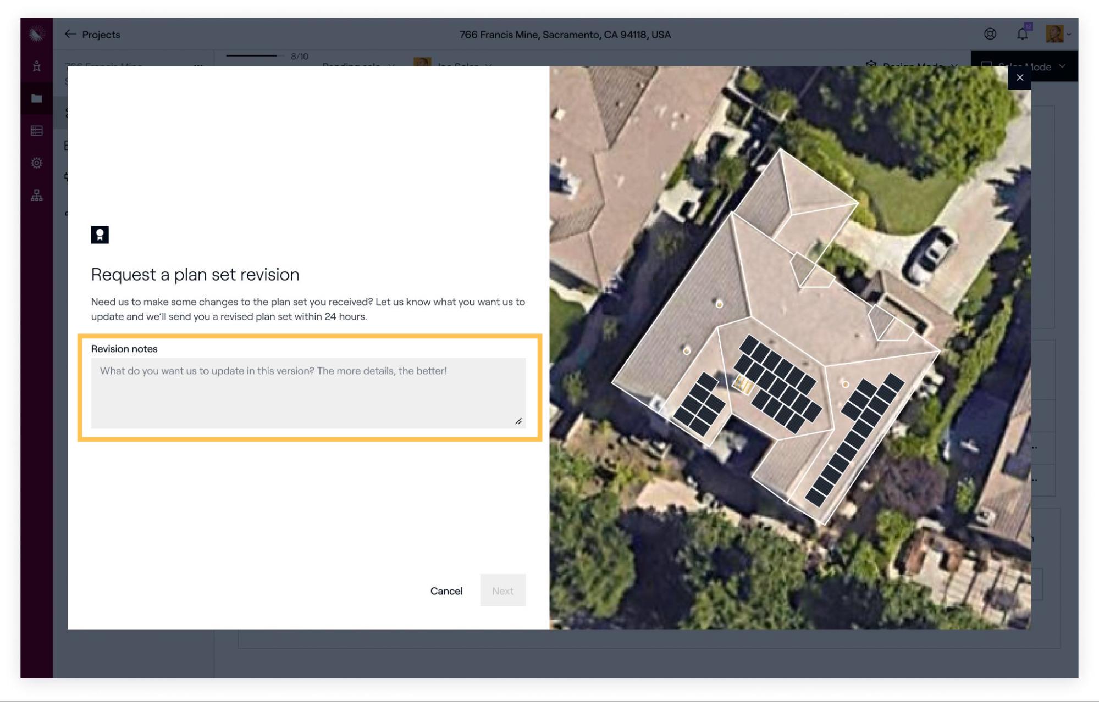Open the leads person icon in the sidebar
Viewport: 1099px width, 702px height.
[36, 66]
